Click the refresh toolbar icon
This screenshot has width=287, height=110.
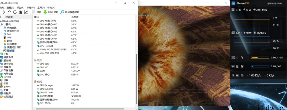(x=15, y=12)
